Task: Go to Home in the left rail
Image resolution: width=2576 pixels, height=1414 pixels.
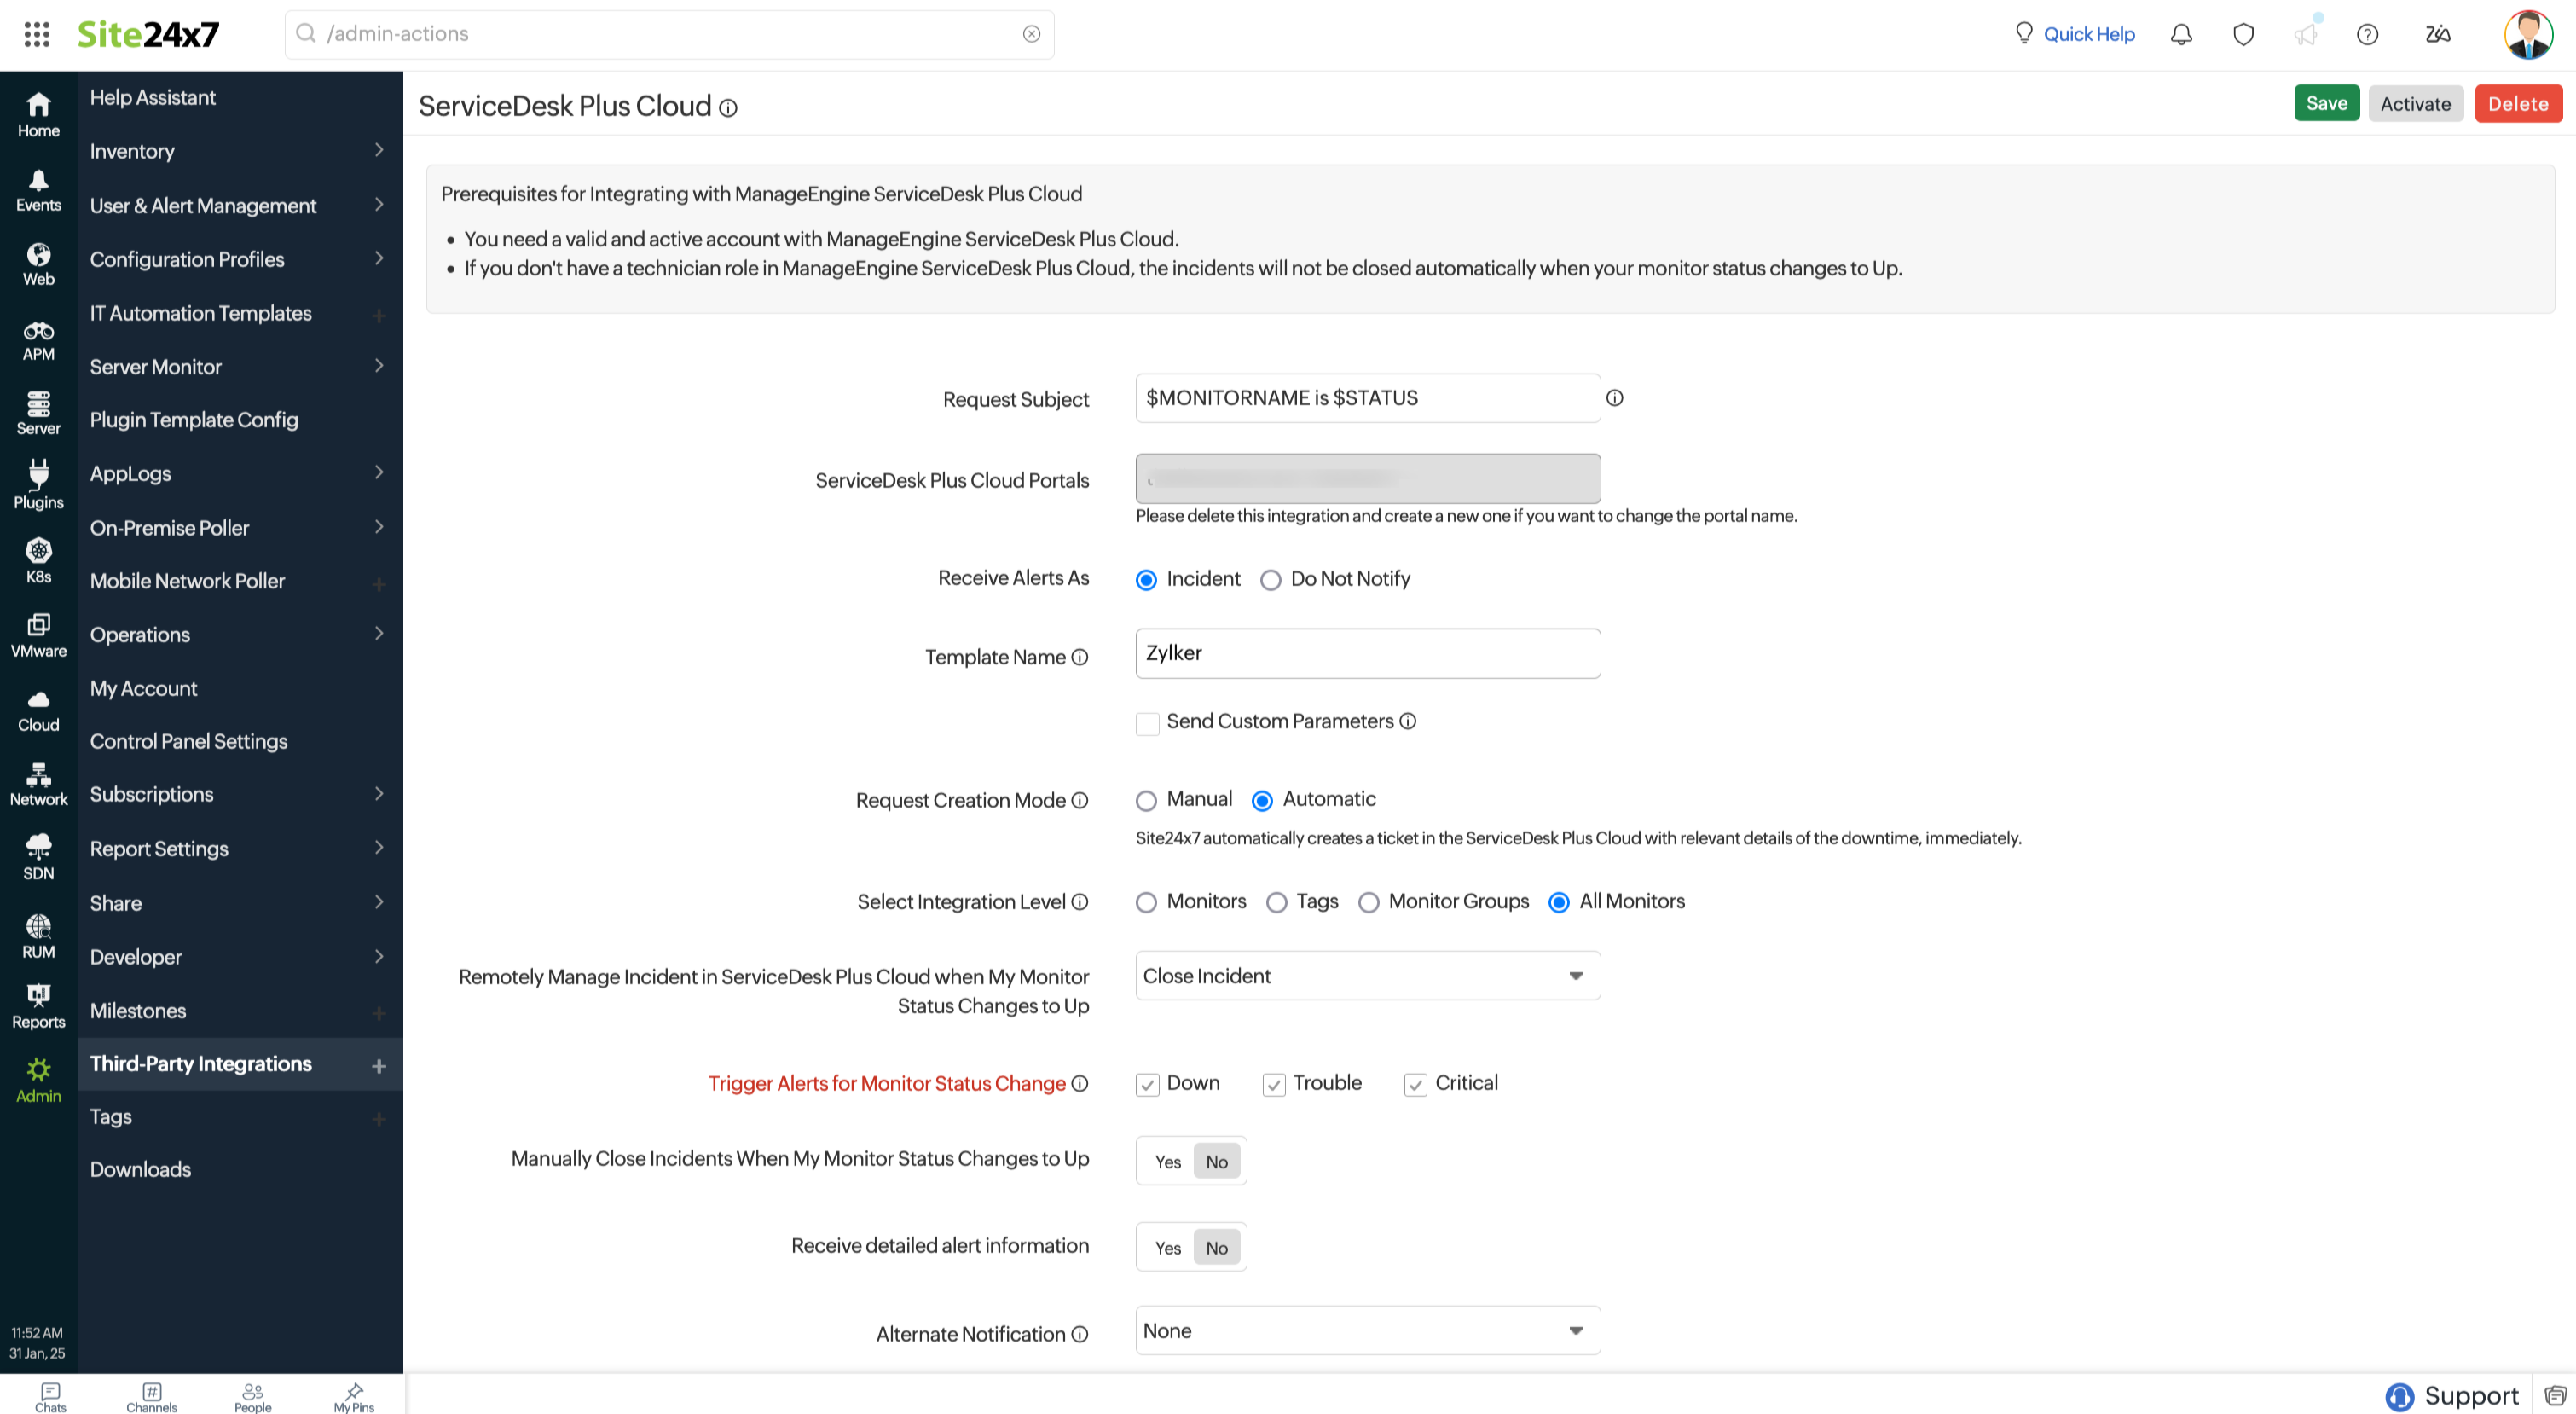Action: click(x=38, y=115)
